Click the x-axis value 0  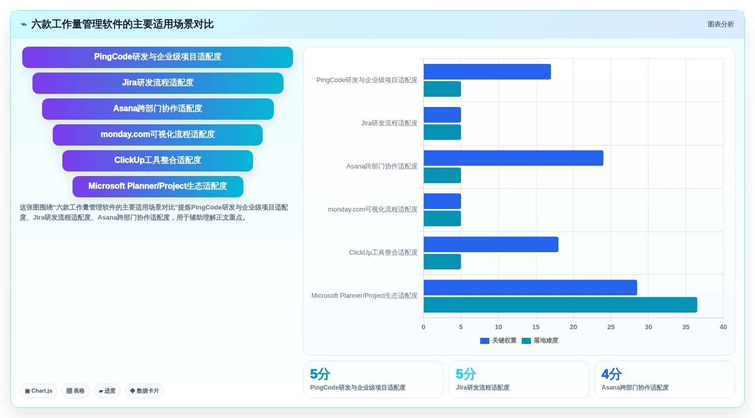[x=423, y=327]
